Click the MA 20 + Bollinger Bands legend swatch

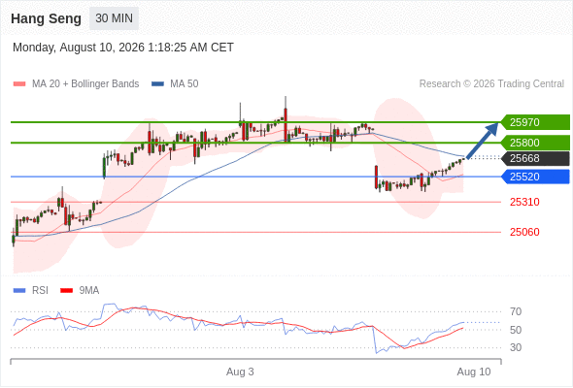(19, 84)
